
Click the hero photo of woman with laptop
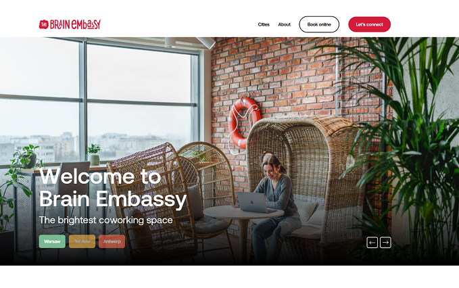coord(230,151)
